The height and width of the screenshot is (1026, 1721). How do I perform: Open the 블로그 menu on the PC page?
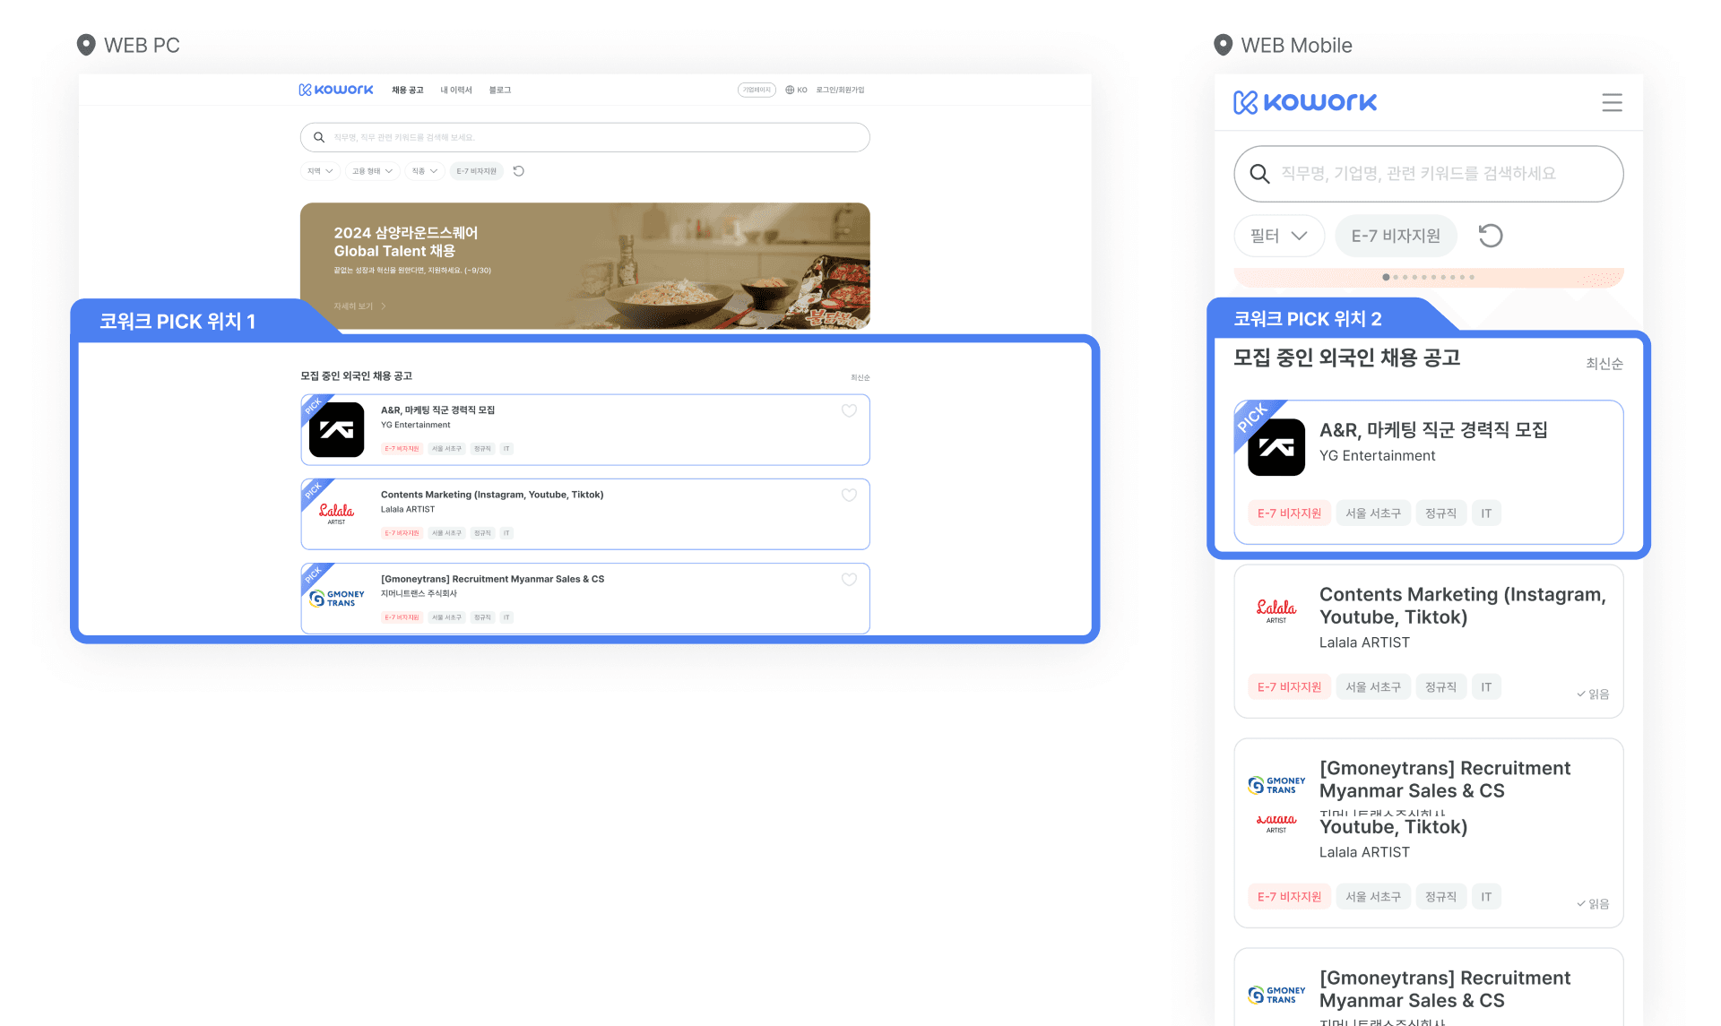[500, 90]
